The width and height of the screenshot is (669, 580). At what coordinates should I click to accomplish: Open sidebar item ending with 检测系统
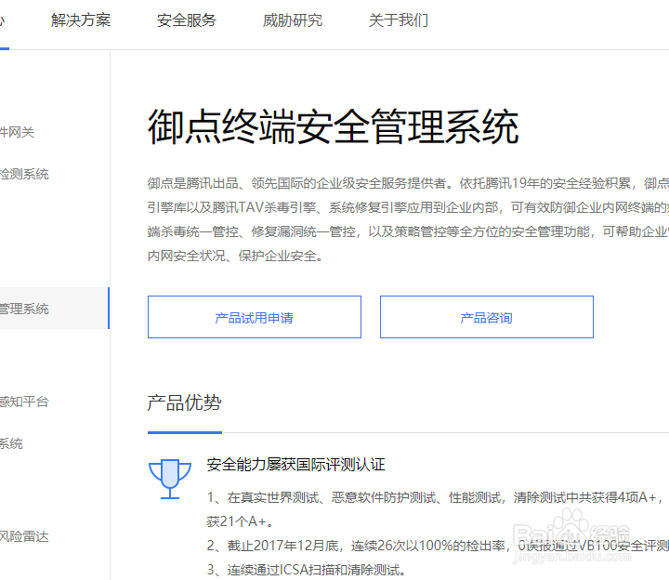click(24, 174)
